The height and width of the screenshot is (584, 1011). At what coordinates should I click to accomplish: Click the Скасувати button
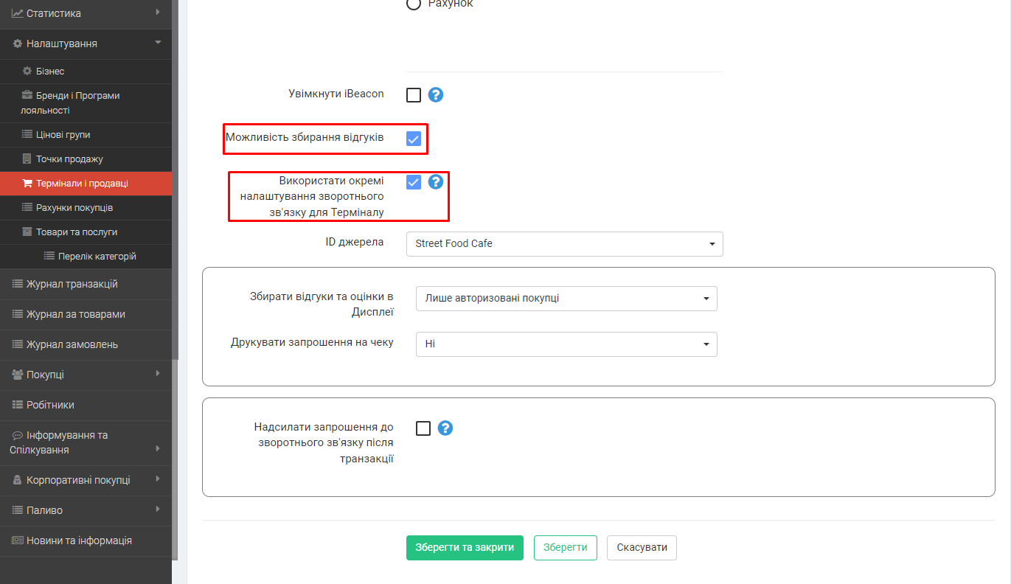642,548
